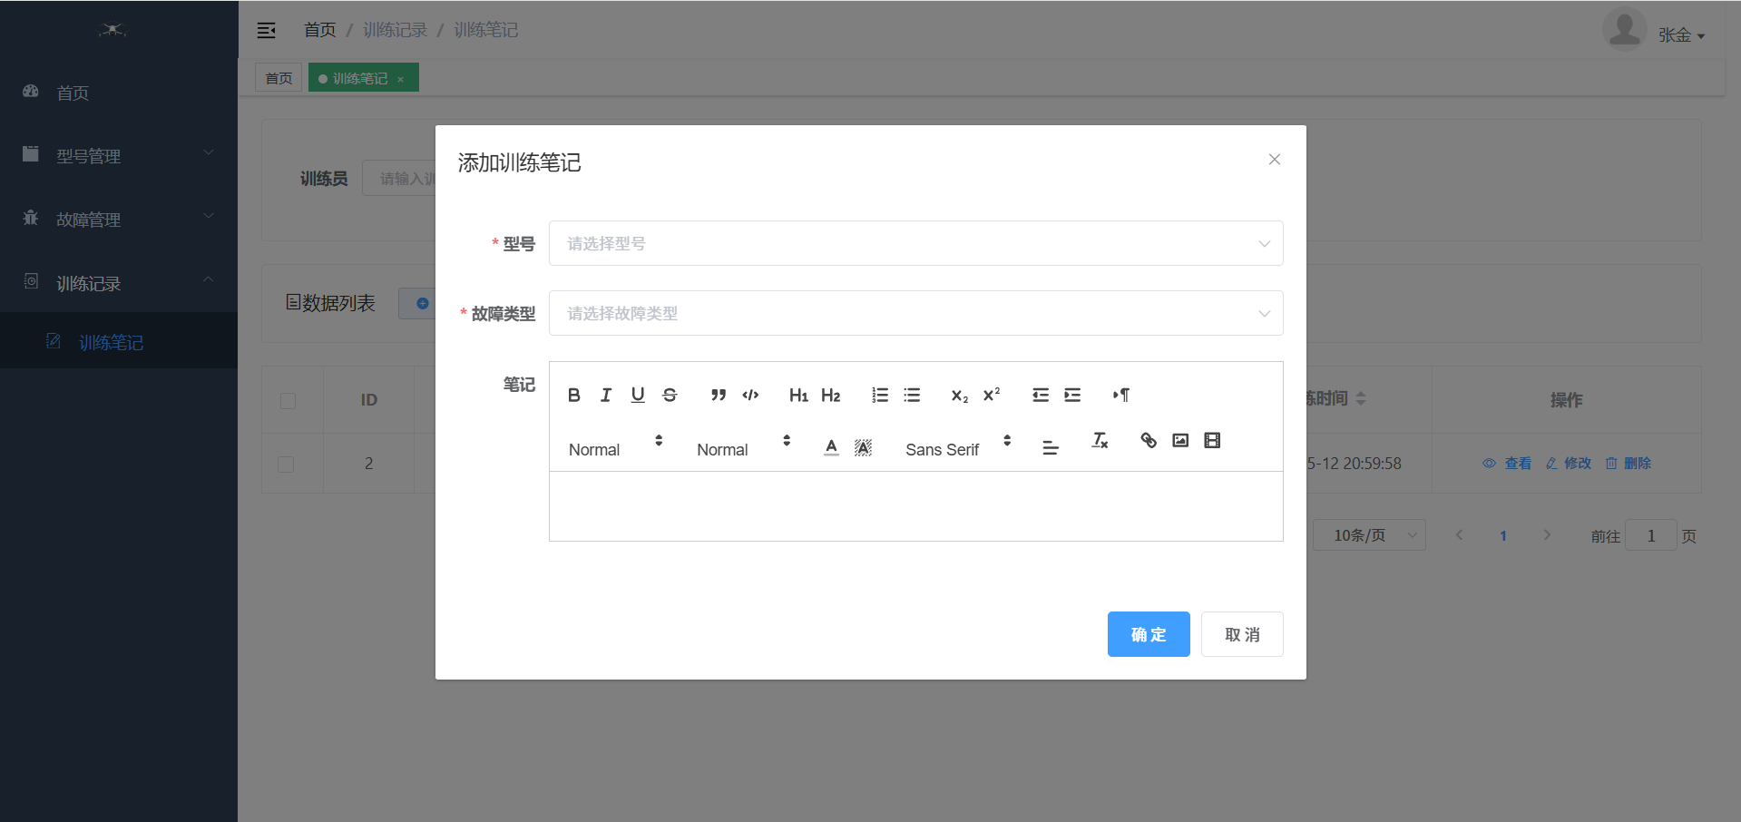
Task: Confirm with the 确定 button
Action: point(1148,634)
